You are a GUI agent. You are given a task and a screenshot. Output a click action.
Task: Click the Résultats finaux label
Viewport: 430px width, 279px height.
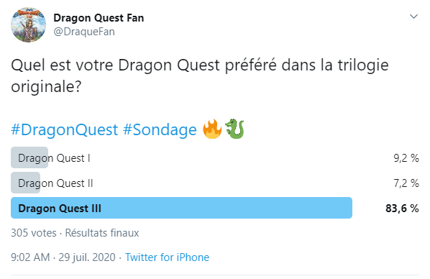tap(102, 233)
